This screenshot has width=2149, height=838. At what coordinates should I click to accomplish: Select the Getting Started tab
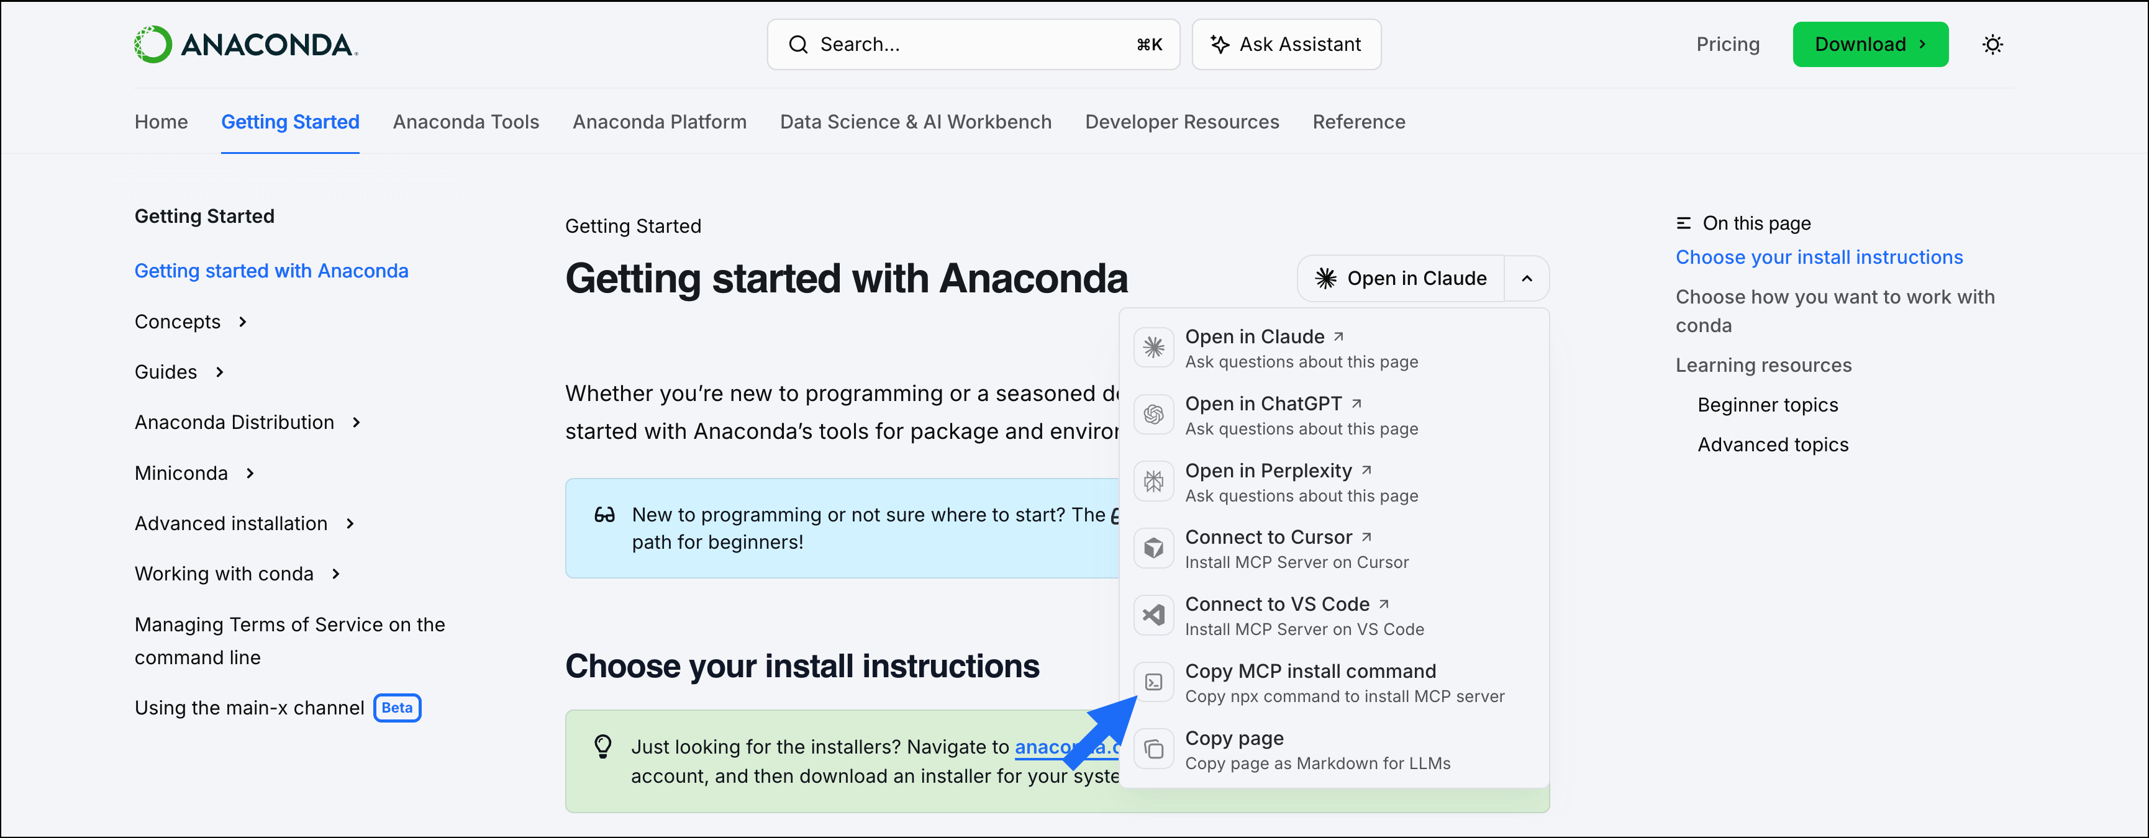[x=290, y=122]
